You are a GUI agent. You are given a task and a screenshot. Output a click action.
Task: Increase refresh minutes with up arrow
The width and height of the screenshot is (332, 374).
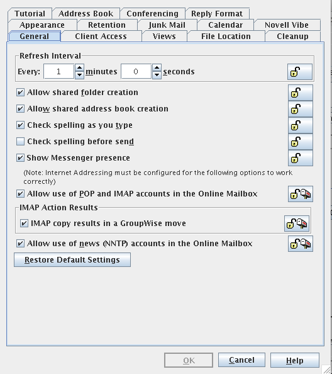tap(80, 67)
